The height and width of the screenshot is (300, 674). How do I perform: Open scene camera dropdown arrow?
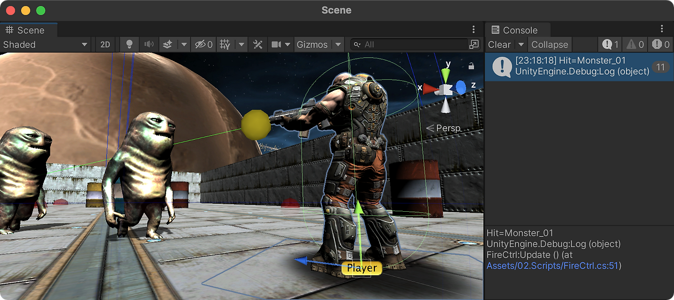(288, 45)
